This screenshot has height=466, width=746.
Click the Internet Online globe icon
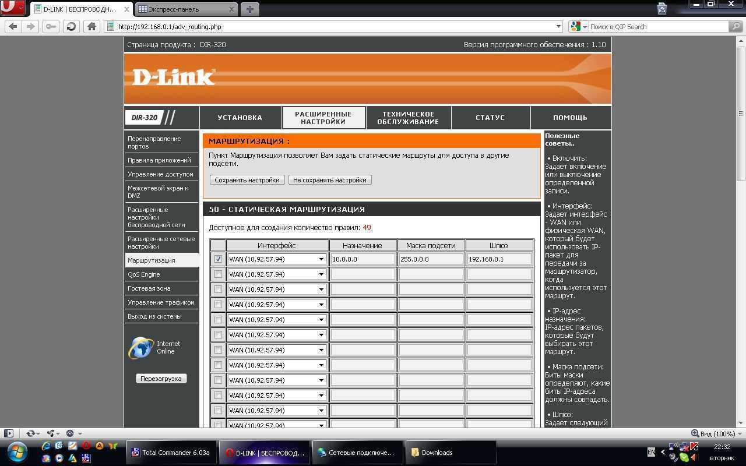coord(140,348)
